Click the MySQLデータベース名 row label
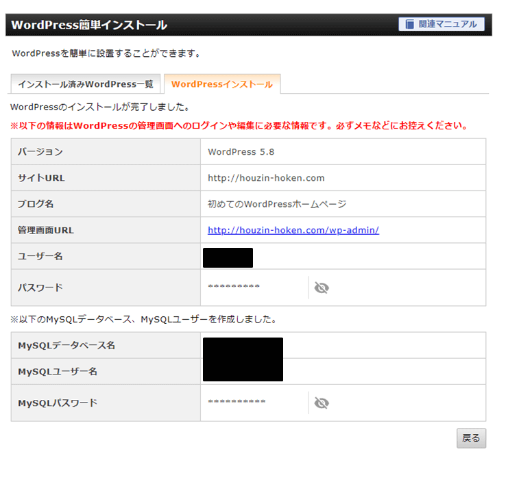The width and height of the screenshot is (508, 482). click(66, 346)
